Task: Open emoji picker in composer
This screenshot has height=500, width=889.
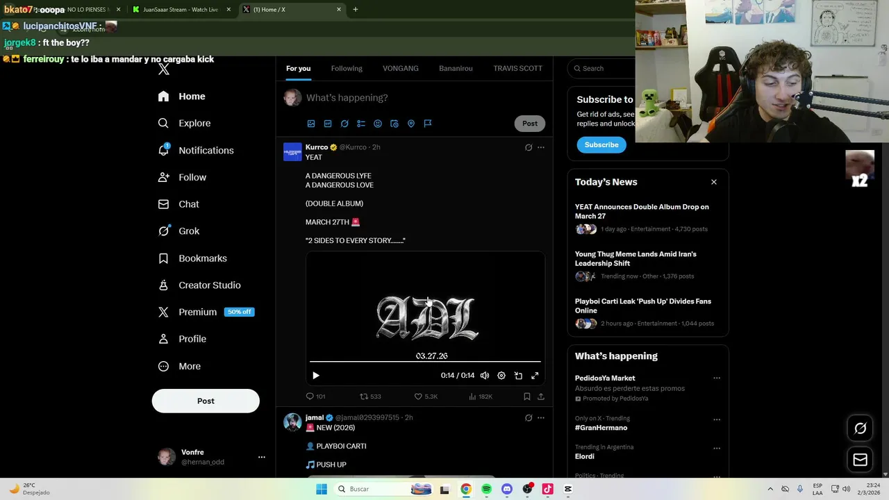Action: pyautogui.click(x=378, y=124)
